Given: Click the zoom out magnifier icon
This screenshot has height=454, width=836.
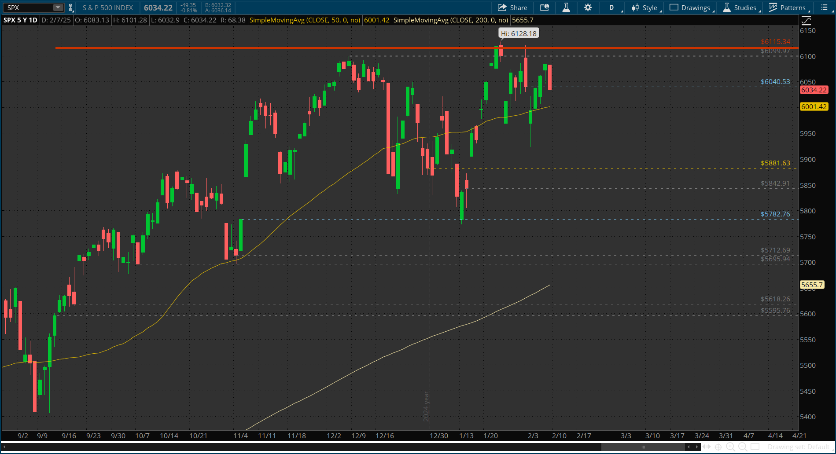Looking at the screenshot, I should (743, 447).
